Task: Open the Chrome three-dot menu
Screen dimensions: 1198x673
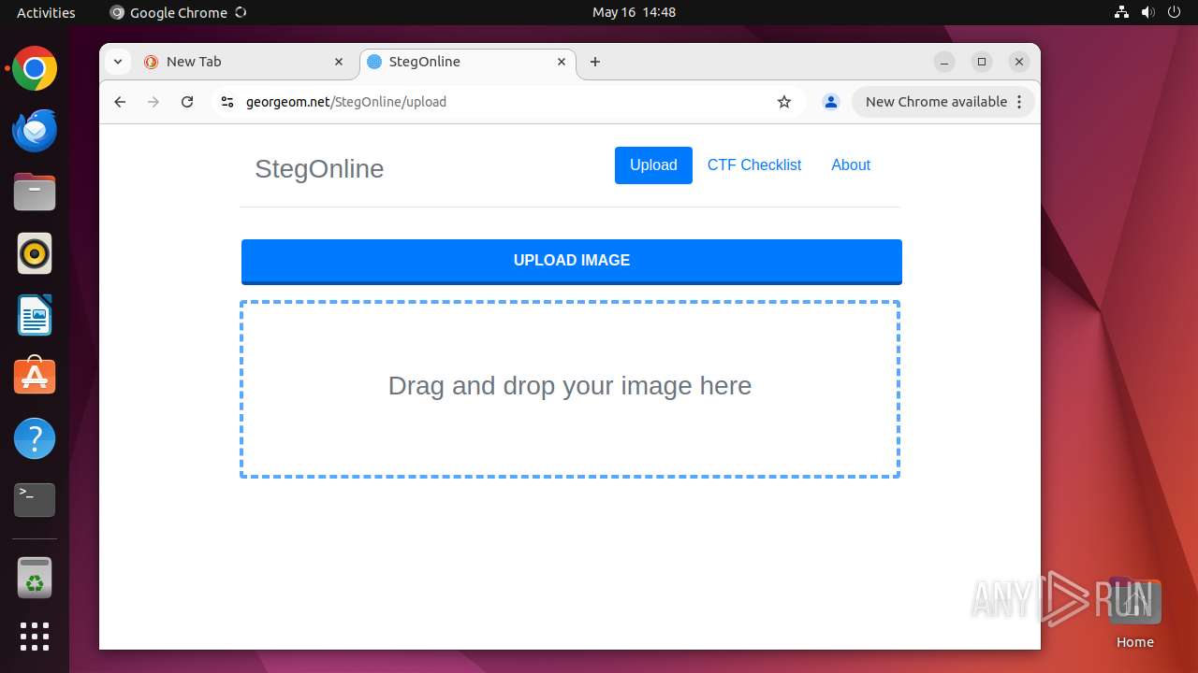Action: [1019, 102]
